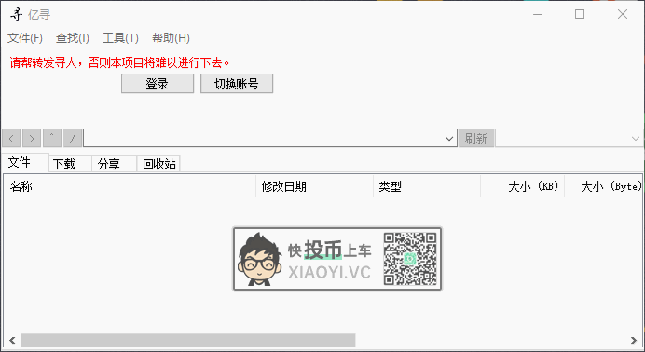Switch to the 分享 tab
The width and height of the screenshot is (645, 352).
click(114, 164)
